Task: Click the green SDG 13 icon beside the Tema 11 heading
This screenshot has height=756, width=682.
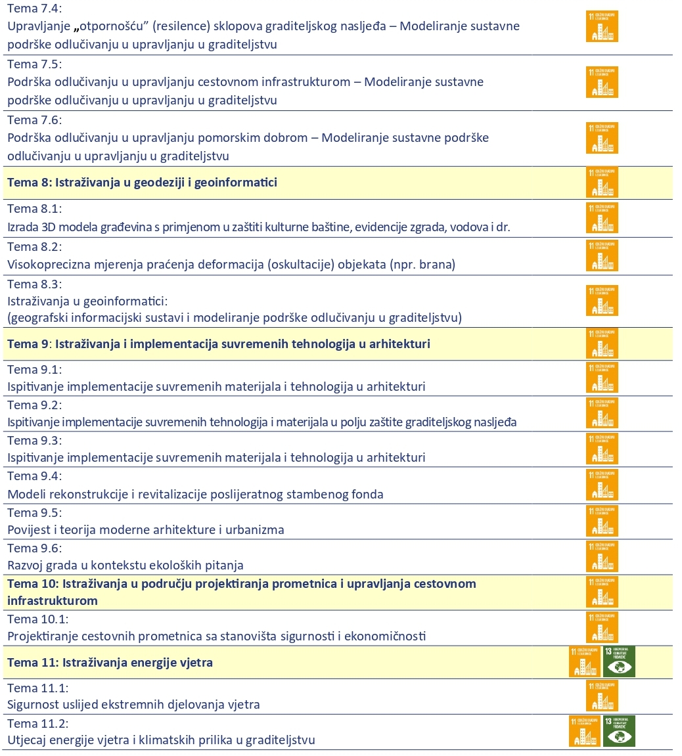Action: [619, 662]
